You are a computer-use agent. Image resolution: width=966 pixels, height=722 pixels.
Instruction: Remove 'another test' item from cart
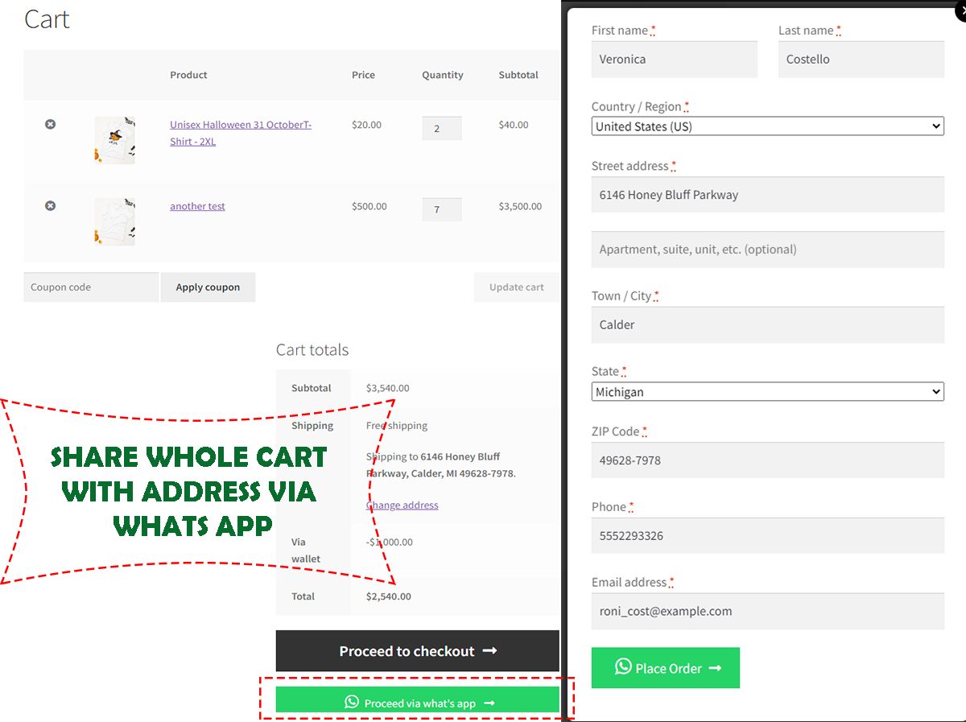tap(50, 206)
